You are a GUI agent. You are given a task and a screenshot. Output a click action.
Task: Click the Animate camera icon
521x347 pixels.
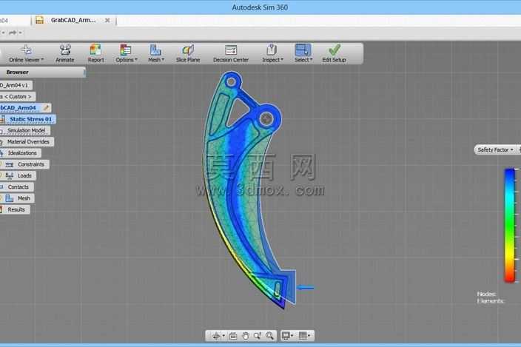point(65,50)
